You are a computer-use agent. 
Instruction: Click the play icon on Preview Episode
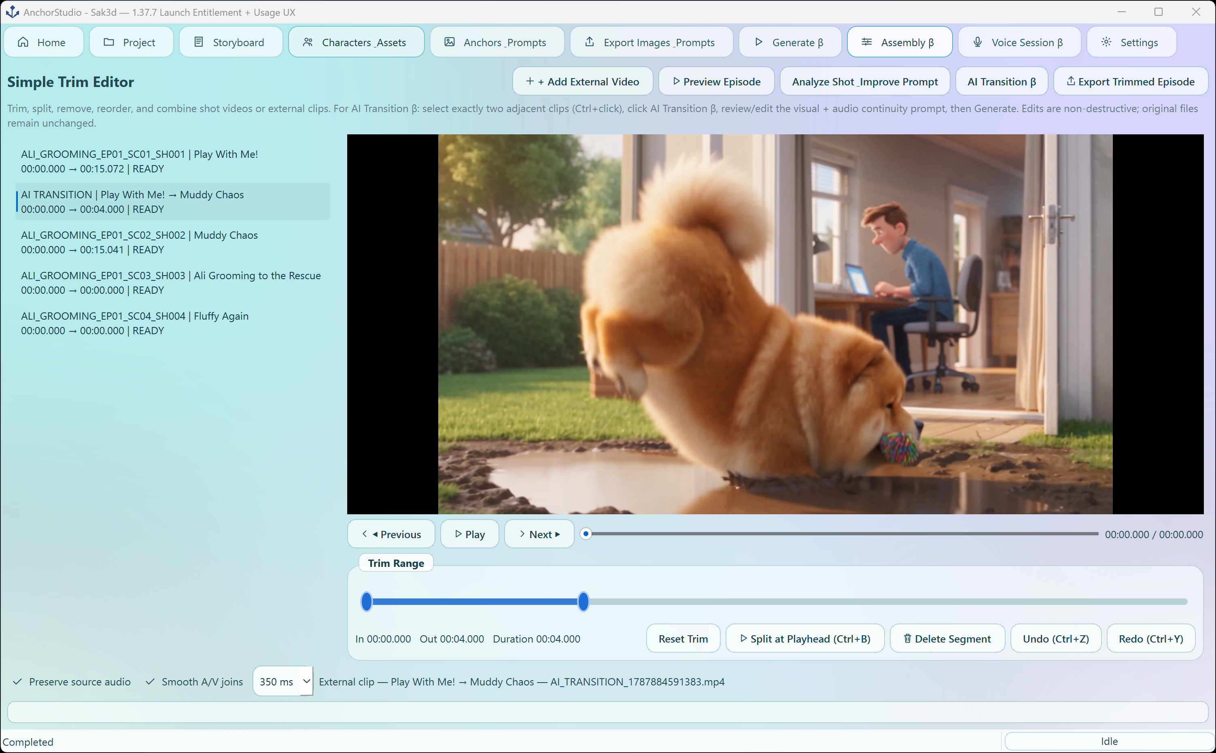click(676, 81)
